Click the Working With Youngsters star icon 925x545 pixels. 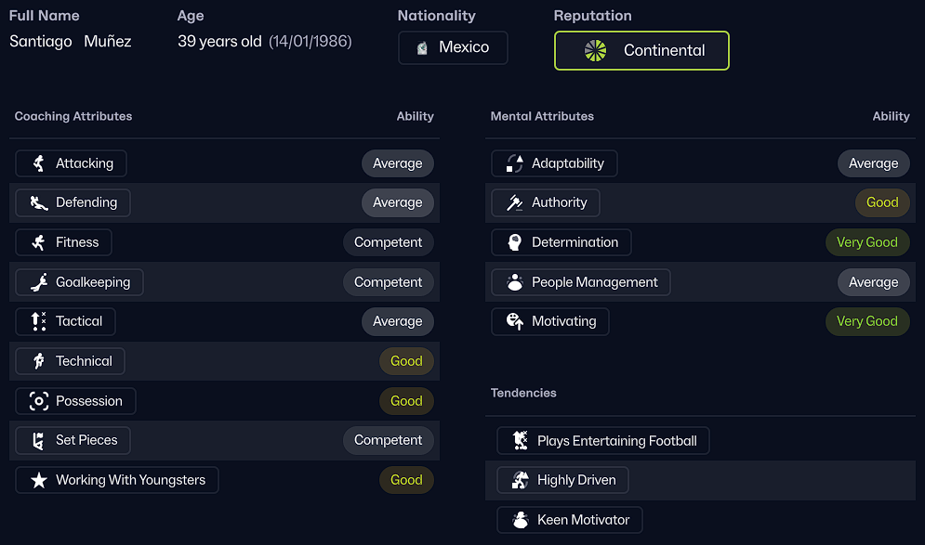coord(38,480)
